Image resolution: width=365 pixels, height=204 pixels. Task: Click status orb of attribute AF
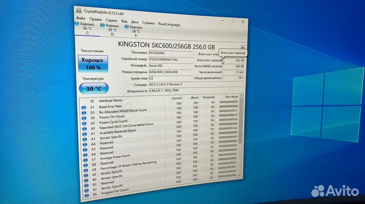[86, 176]
